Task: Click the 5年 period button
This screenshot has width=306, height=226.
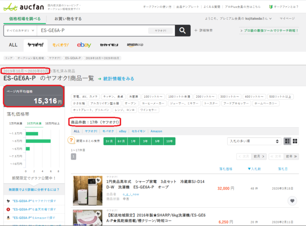Action: [x=157, y=141]
